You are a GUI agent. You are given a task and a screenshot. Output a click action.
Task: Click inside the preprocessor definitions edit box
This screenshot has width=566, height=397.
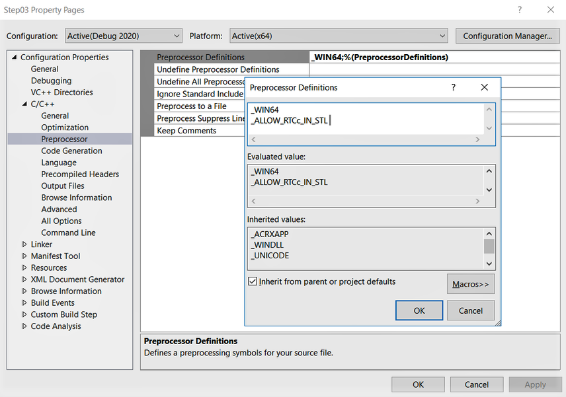[366, 119]
